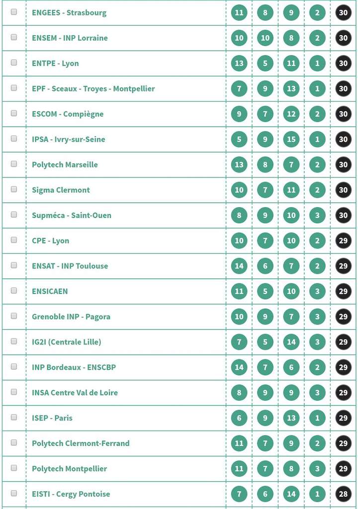This screenshot has width=358, height=509.
Task: Tick the checkbox for ENGEES - Strasbourg
Action: [x=14, y=12]
